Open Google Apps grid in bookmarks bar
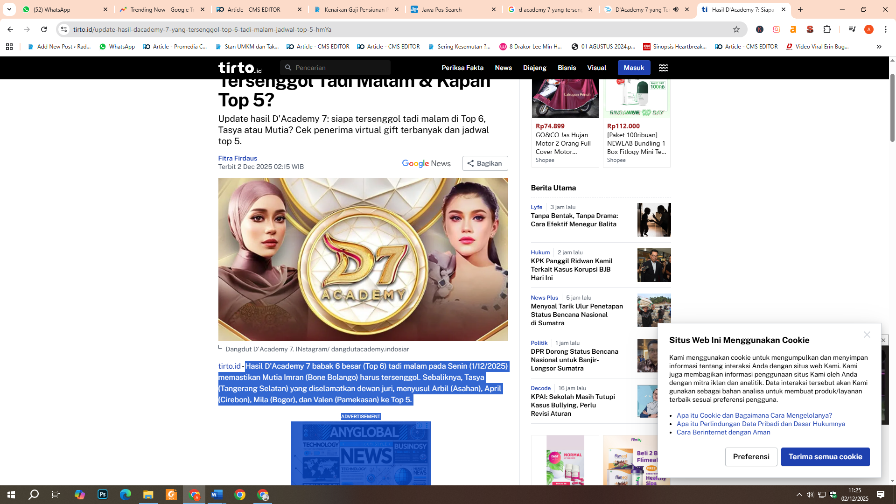This screenshot has width=896, height=504. tap(9, 47)
